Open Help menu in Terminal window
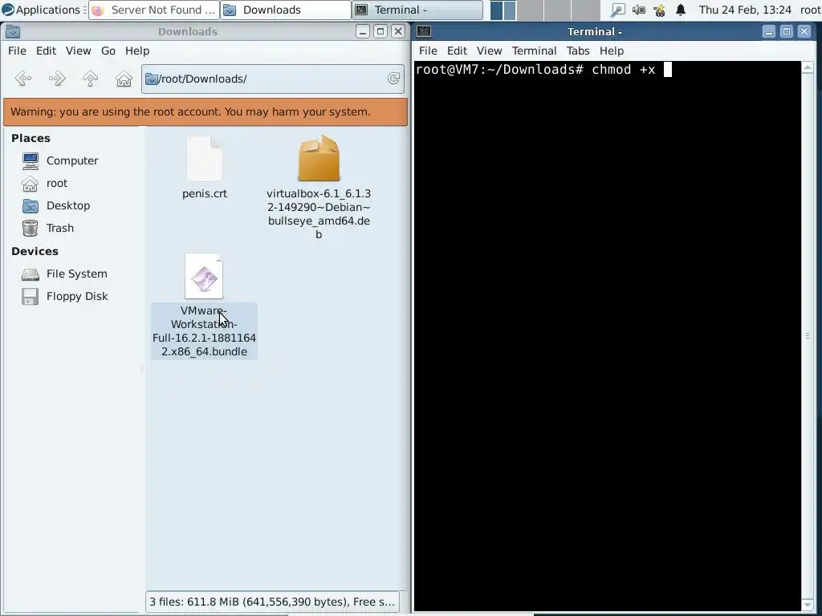The image size is (822, 616). [612, 51]
